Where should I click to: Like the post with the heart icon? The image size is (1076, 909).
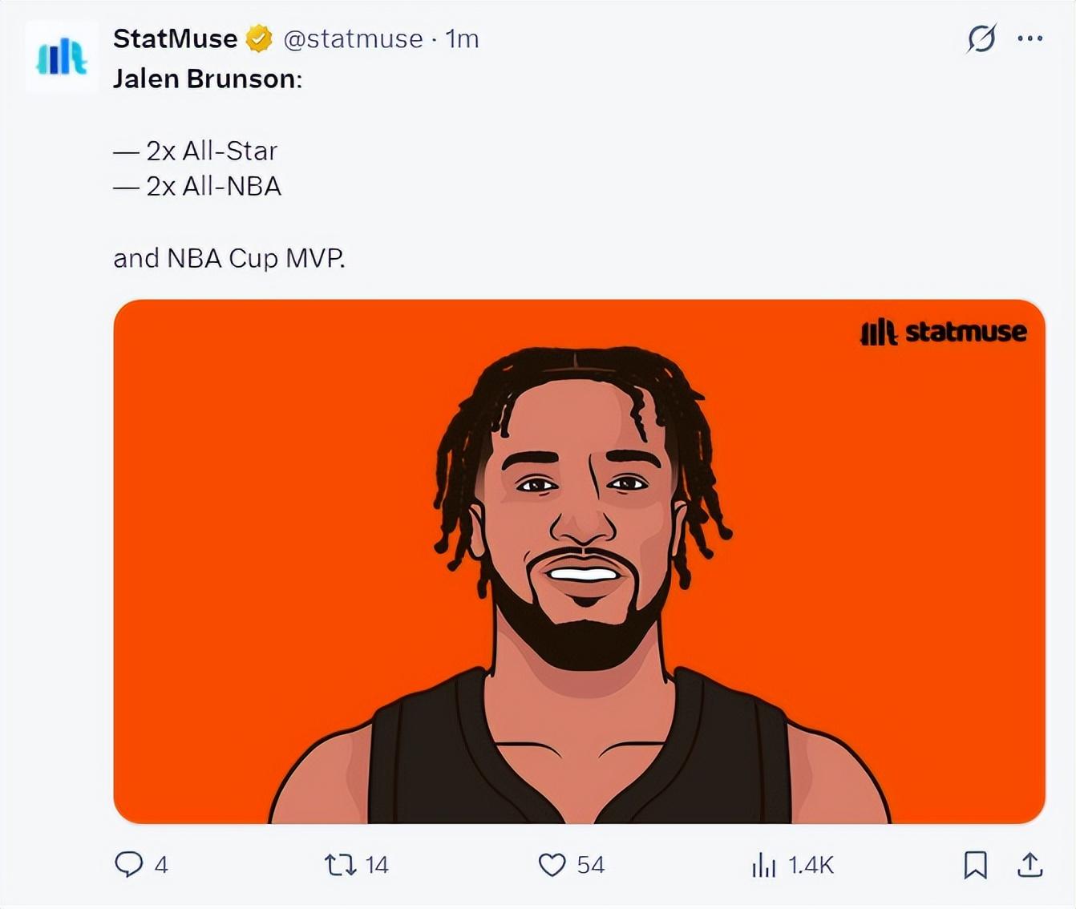[x=552, y=864]
